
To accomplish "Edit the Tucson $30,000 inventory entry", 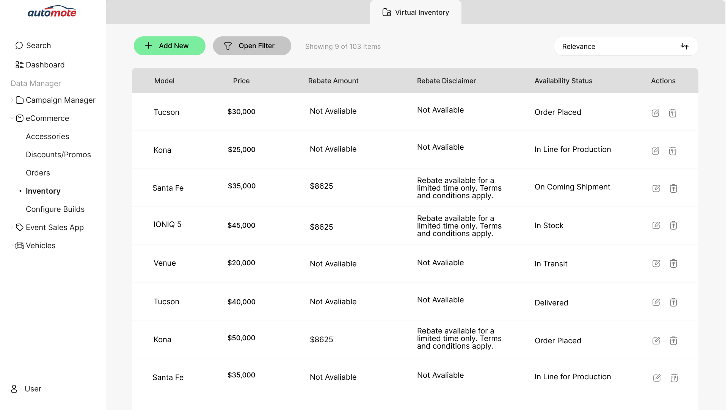I will click(x=656, y=113).
